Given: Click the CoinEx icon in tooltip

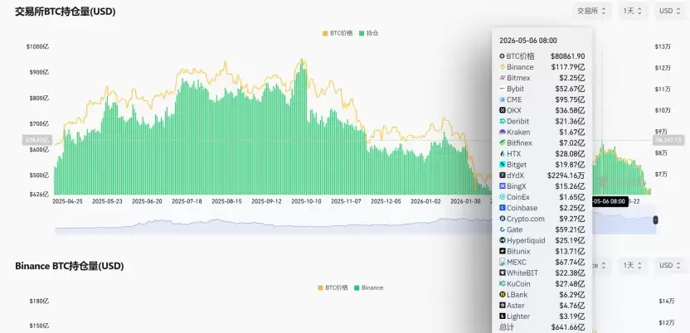Looking at the screenshot, I should [502, 197].
